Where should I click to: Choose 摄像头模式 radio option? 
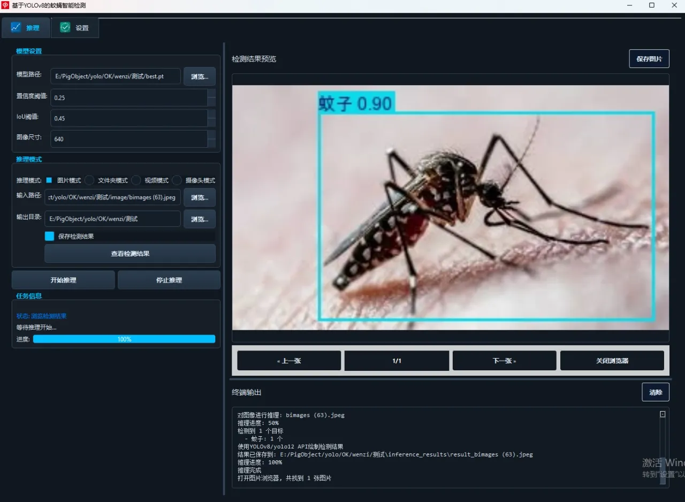177,180
